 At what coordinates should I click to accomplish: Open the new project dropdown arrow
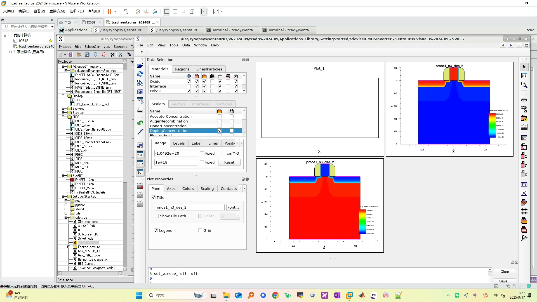[65, 55]
